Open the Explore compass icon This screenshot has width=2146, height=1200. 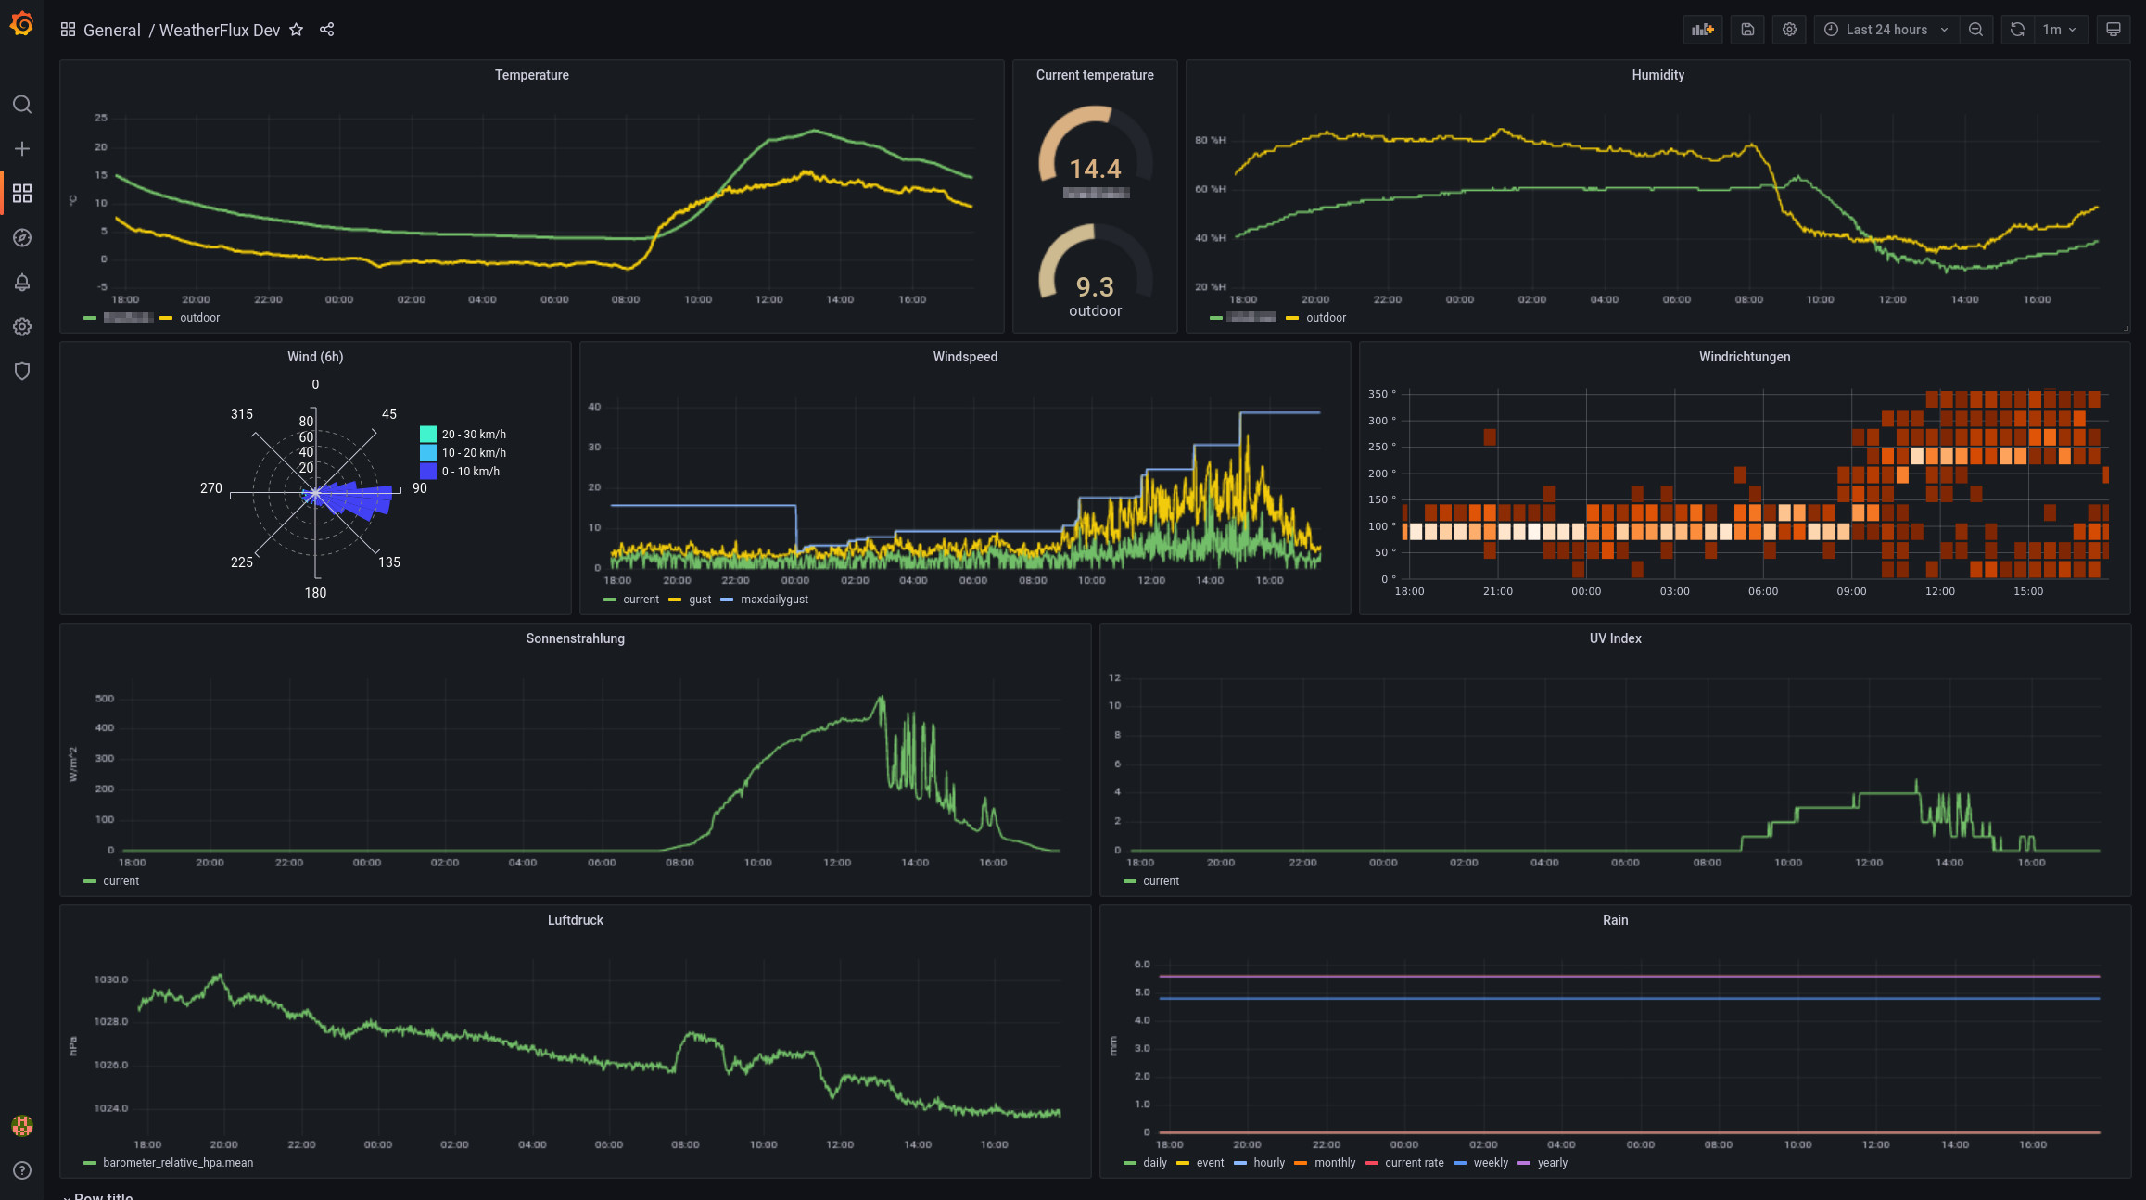pos(22,238)
